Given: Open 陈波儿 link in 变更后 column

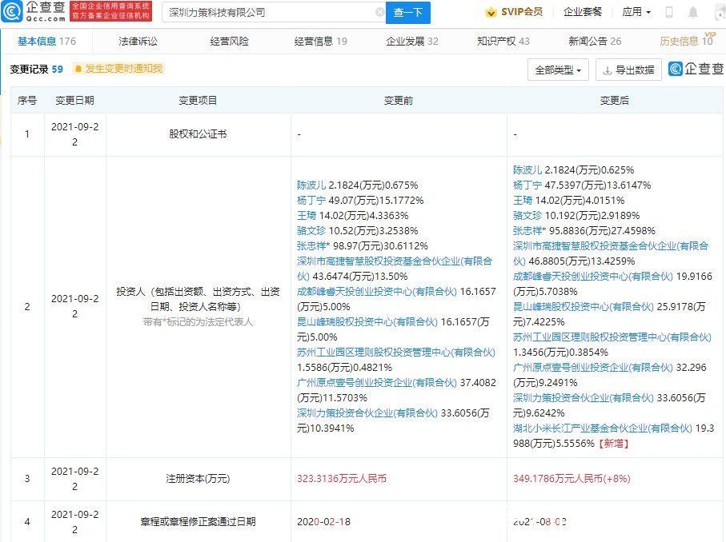Looking at the screenshot, I should pos(527,170).
